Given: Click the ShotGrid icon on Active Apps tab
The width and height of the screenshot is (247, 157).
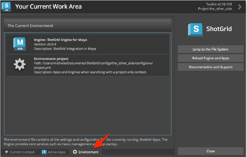Looking at the screenshot, I should 44,152.
